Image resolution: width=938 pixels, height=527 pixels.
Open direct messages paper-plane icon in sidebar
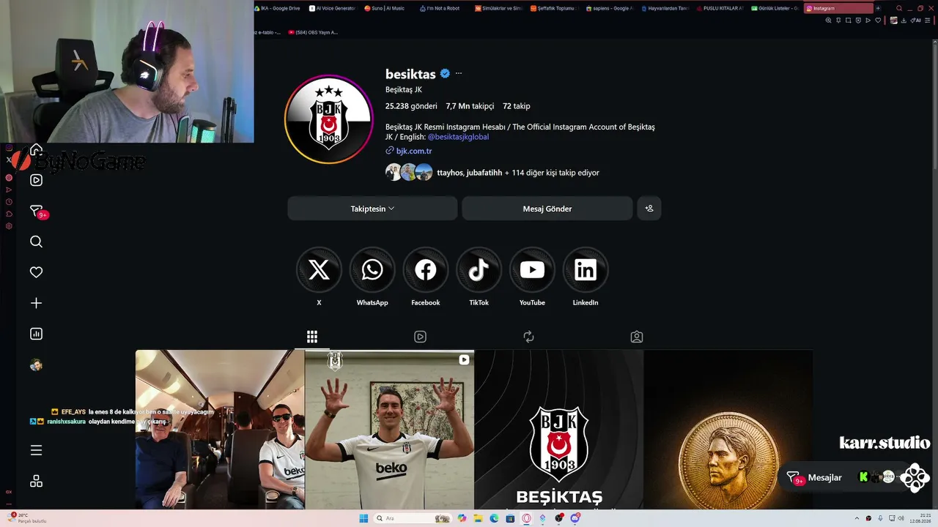click(36, 211)
